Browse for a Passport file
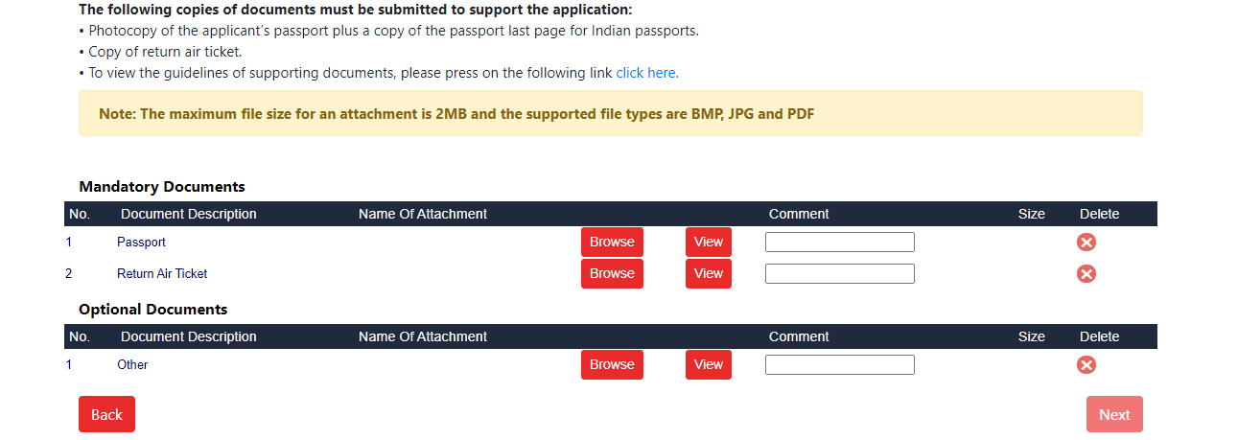Viewport: 1238px width, 440px height. coord(612,242)
